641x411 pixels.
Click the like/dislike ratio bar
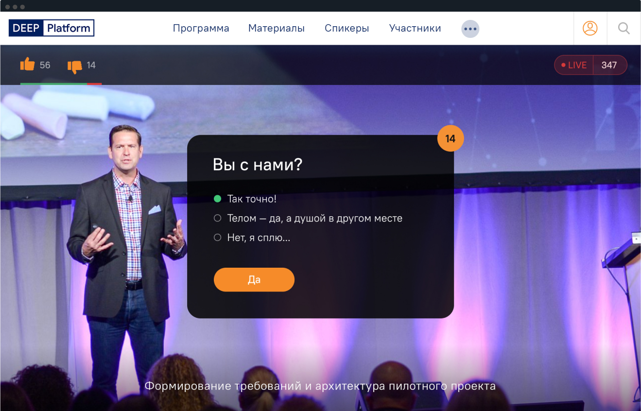61,84
